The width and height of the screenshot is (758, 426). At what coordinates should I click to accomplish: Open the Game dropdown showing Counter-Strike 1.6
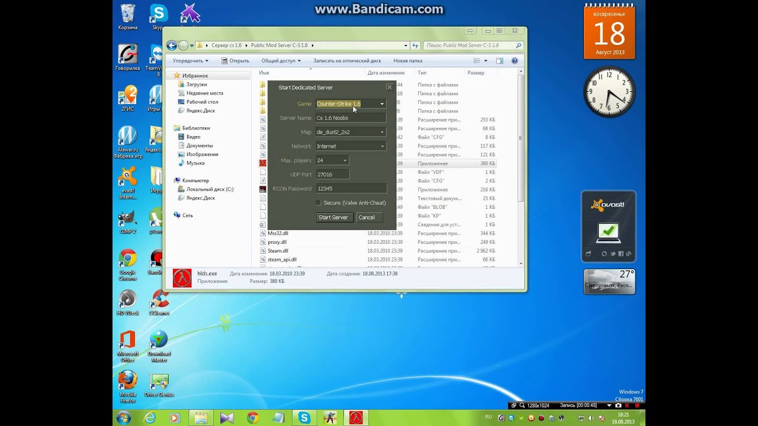click(351, 104)
